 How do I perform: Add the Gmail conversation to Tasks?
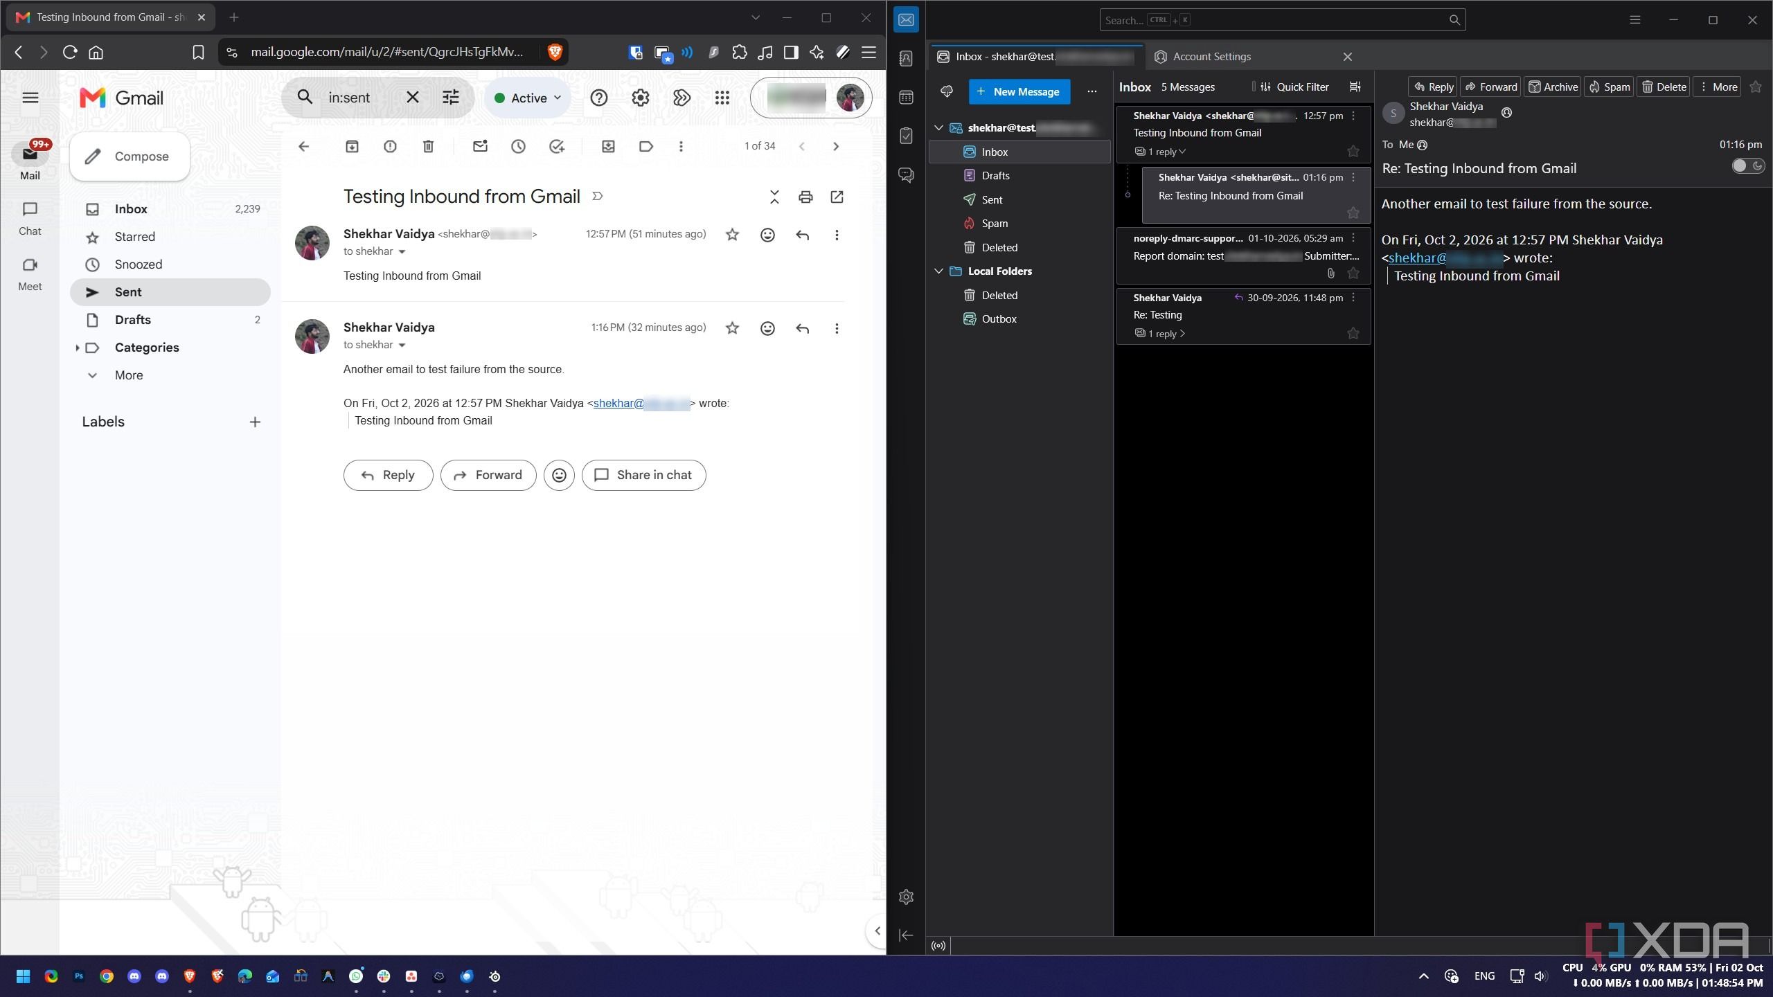click(x=557, y=146)
